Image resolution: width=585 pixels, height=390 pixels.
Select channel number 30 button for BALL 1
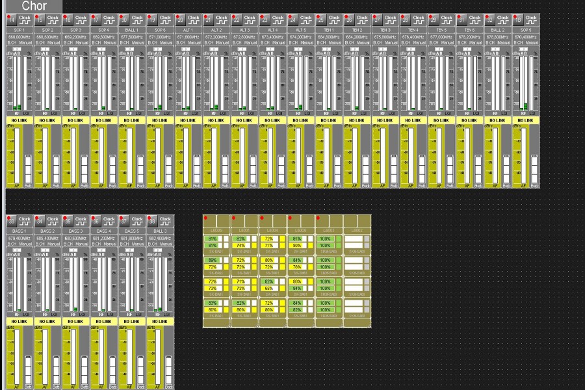coord(123,20)
